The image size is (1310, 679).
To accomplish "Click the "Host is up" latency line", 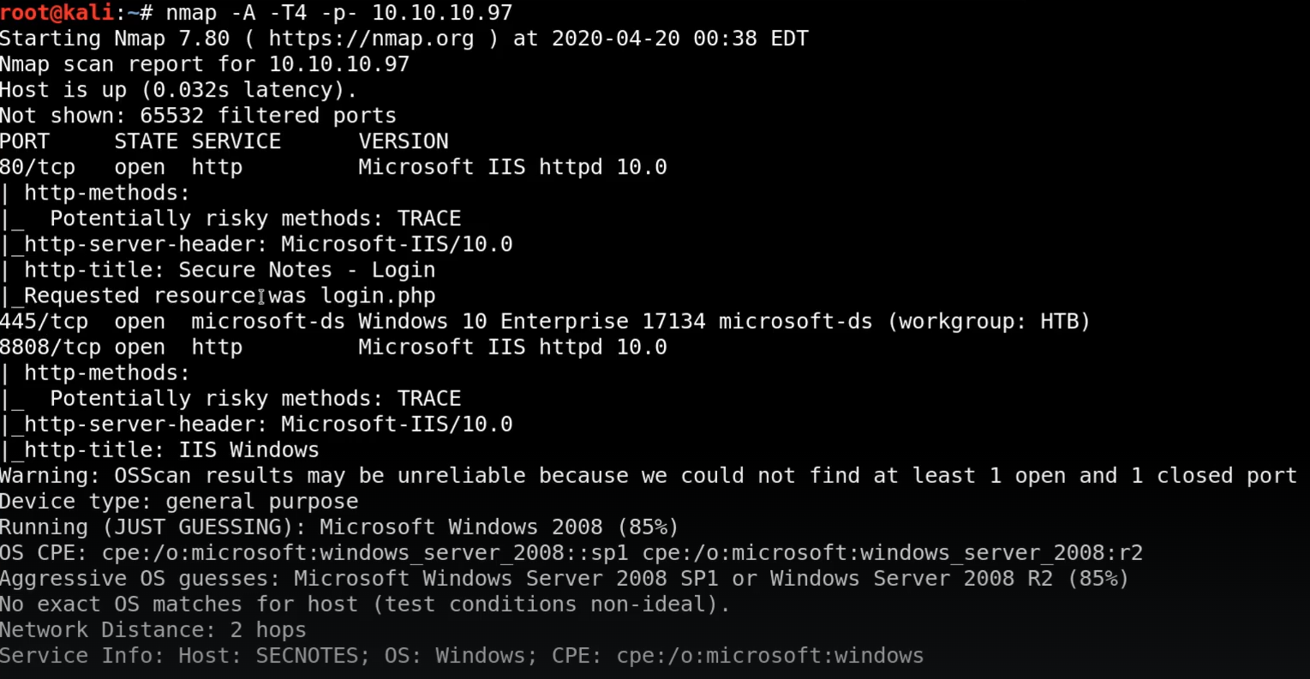I will pos(178,90).
